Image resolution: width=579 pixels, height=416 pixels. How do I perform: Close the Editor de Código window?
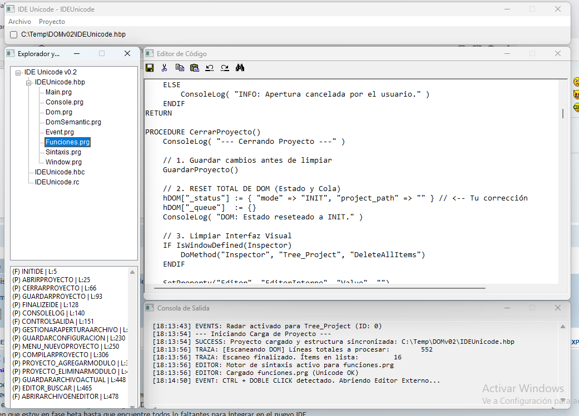558,54
